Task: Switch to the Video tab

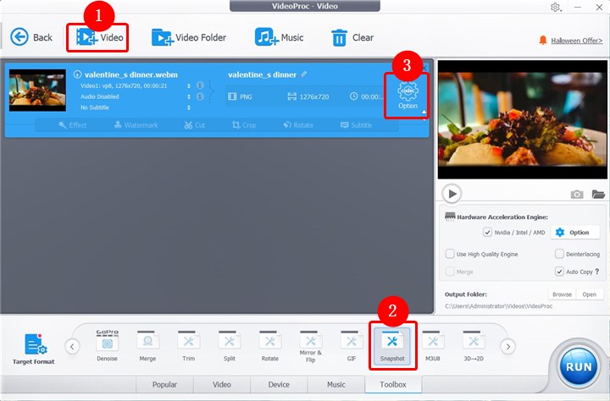Action: pos(222,384)
